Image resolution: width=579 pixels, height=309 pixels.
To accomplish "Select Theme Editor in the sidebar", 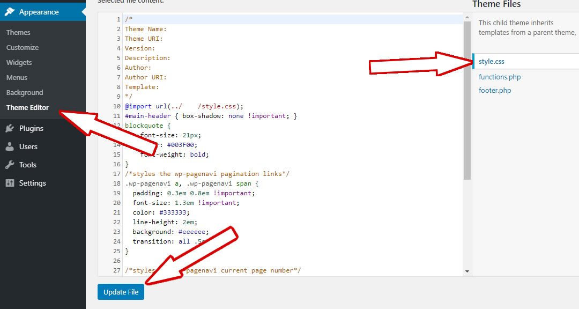I will point(27,107).
